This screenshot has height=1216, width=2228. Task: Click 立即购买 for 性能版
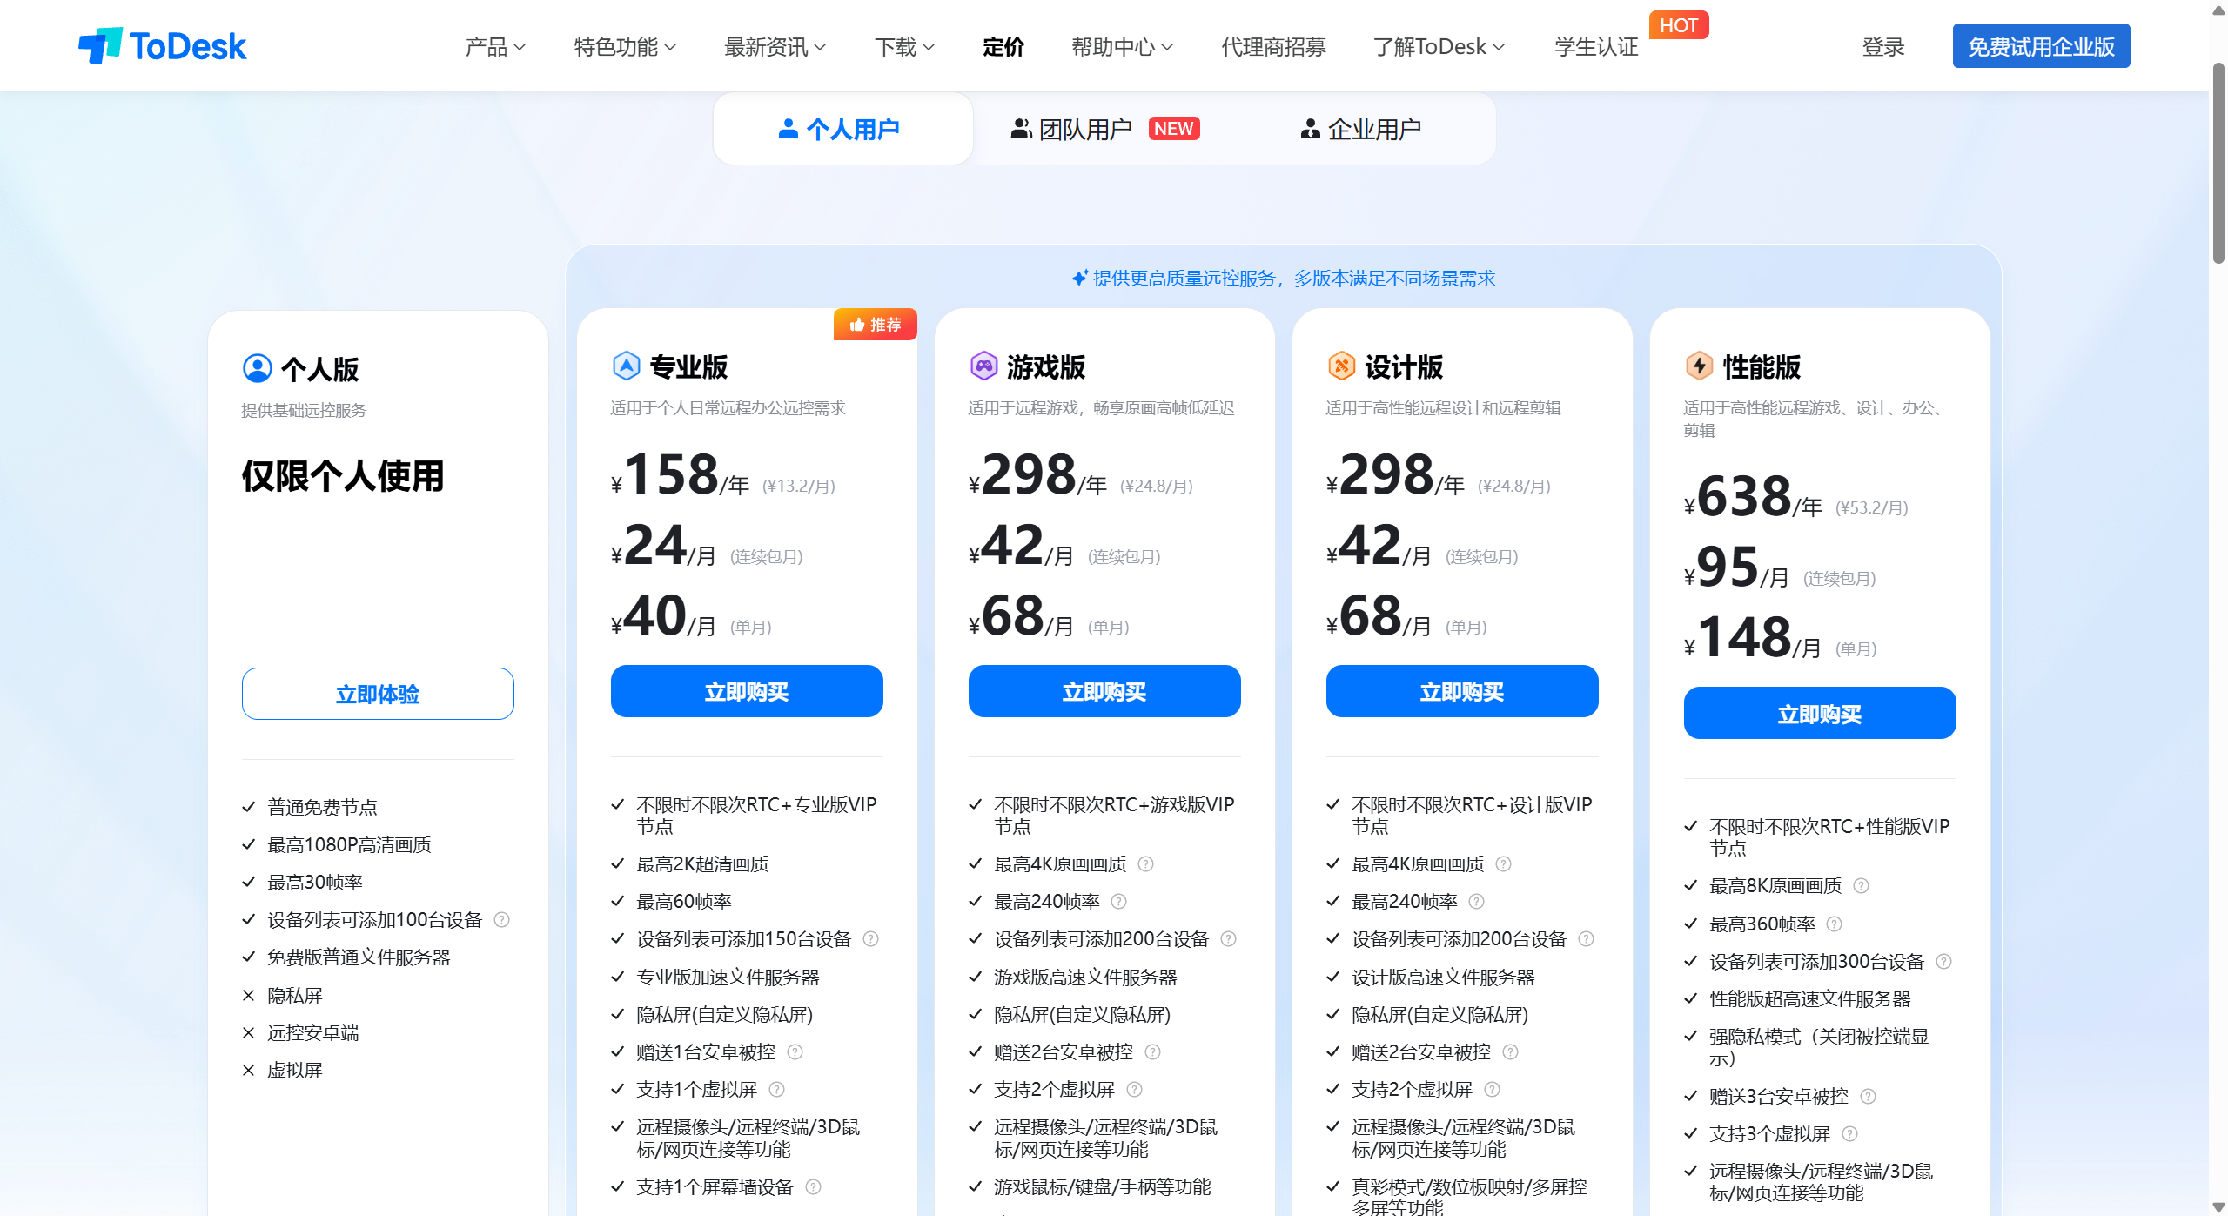(x=1820, y=713)
